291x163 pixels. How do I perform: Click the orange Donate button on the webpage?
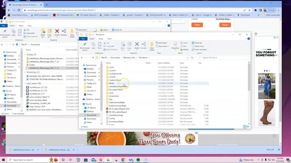point(225,25)
